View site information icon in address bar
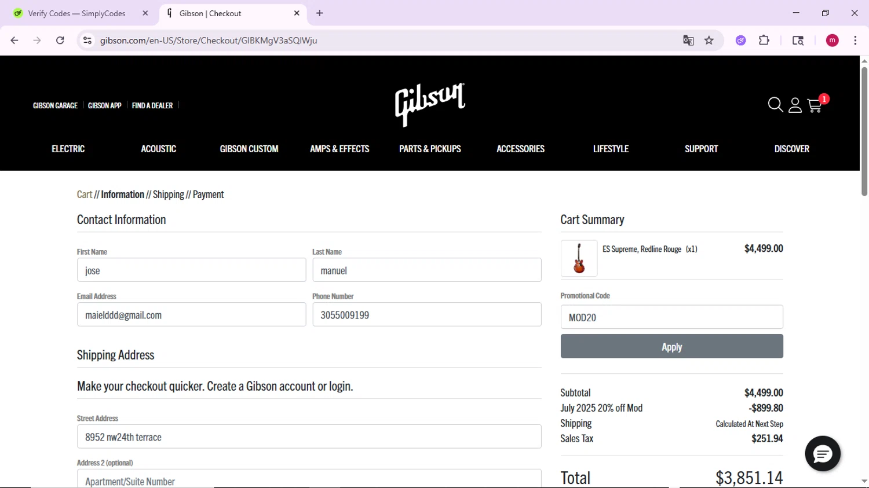 pos(87,41)
